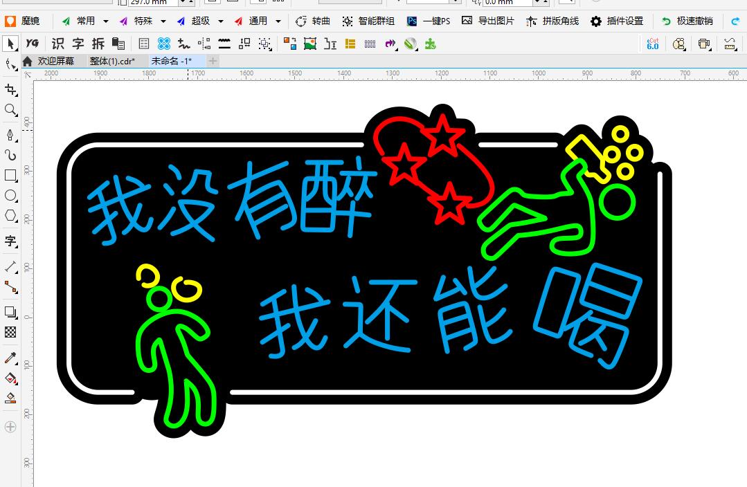The width and height of the screenshot is (747, 487).
Task: Select the Text tool (字)
Action: (10, 241)
